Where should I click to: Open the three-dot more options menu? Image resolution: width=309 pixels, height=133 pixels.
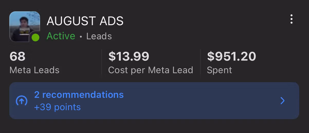tap(291, 19)
